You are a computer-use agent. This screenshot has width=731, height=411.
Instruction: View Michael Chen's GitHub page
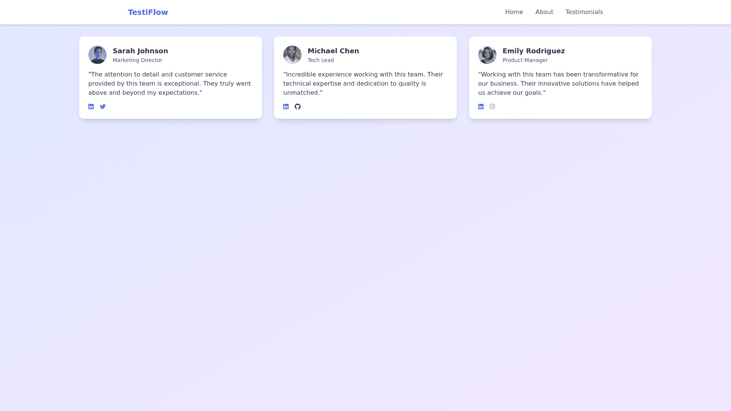click(x=298, y=107)
